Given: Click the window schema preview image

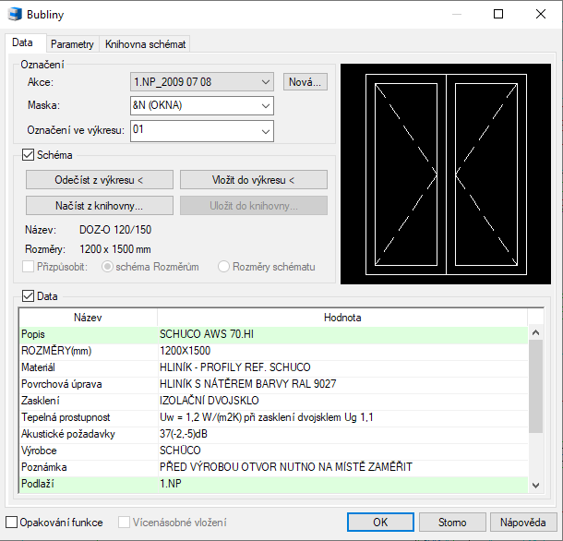Looking at the screenshot, I should (x=446, y=174).
